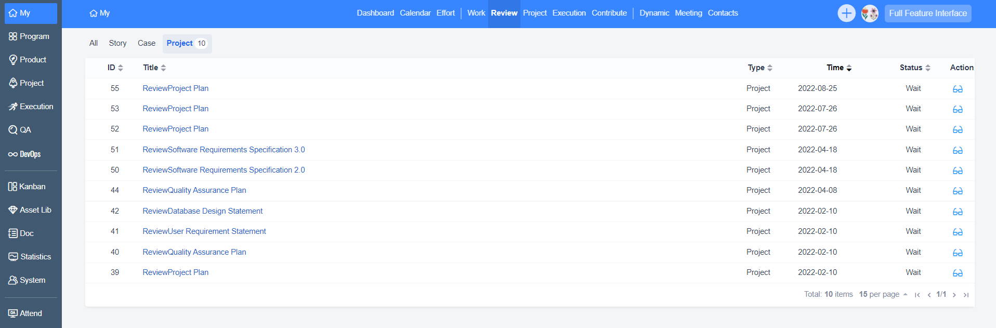Image resolution: width=996 pixels, height=328 pixels.
Task: Sort the table by Status column
Action: click(915, 68)
